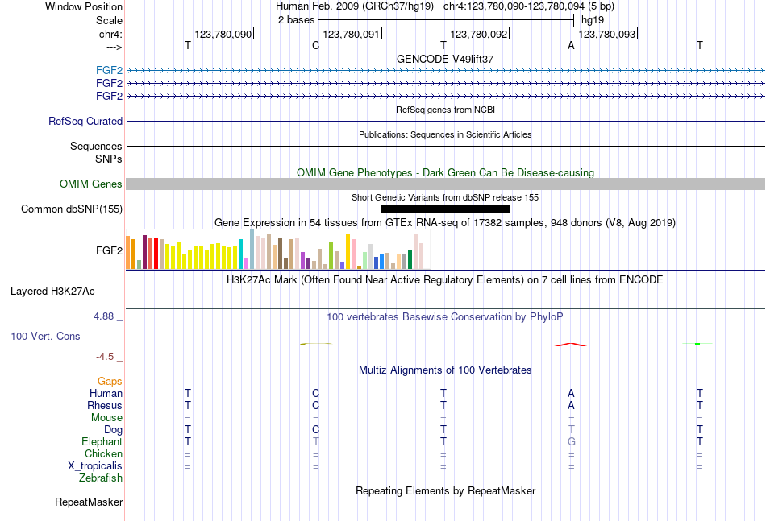
Task: Click the SNPs track label
Action: tap(109, 159)
